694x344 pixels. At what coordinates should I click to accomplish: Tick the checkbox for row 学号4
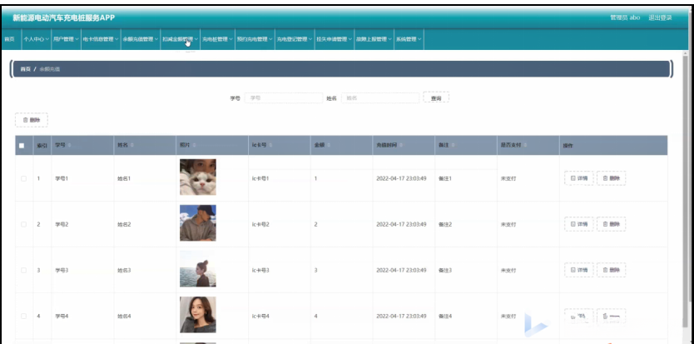[x=23, y=316]
